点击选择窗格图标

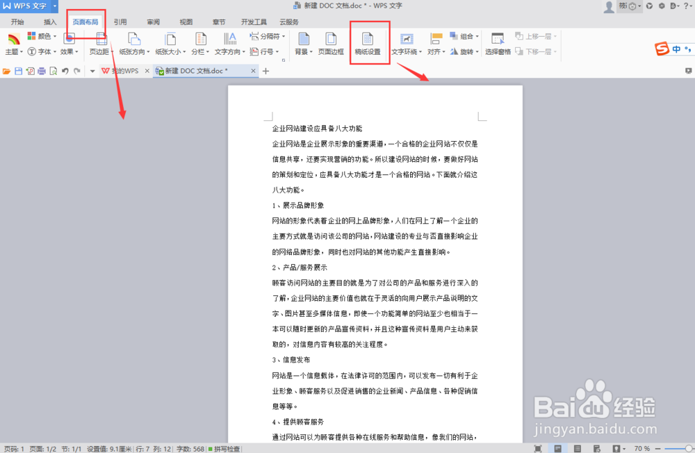tap(497, 42)
